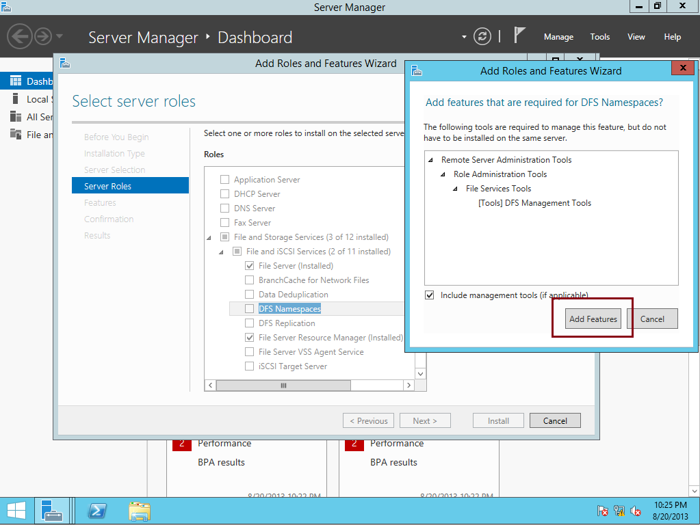The width and height of the screenshot is (700, 525).
Task: Click the File Server (Installed) checkbox
Action: pyautogui.click(x=249, y=265)
